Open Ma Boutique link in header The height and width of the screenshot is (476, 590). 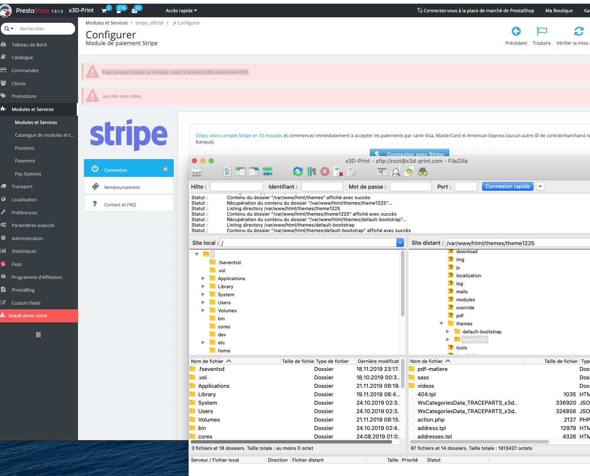pos(559,11)
